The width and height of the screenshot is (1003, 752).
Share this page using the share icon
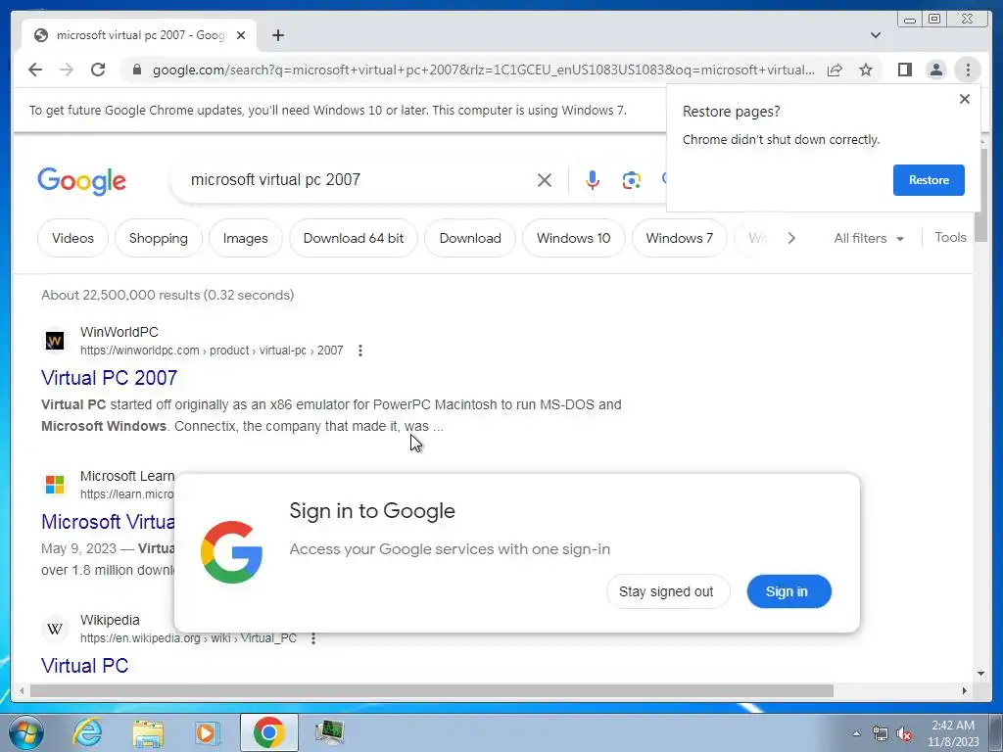pyautogui.click(x=835, y=70)
